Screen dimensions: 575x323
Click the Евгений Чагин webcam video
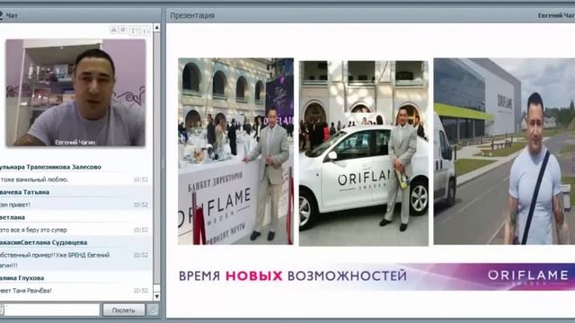point(75,92)
